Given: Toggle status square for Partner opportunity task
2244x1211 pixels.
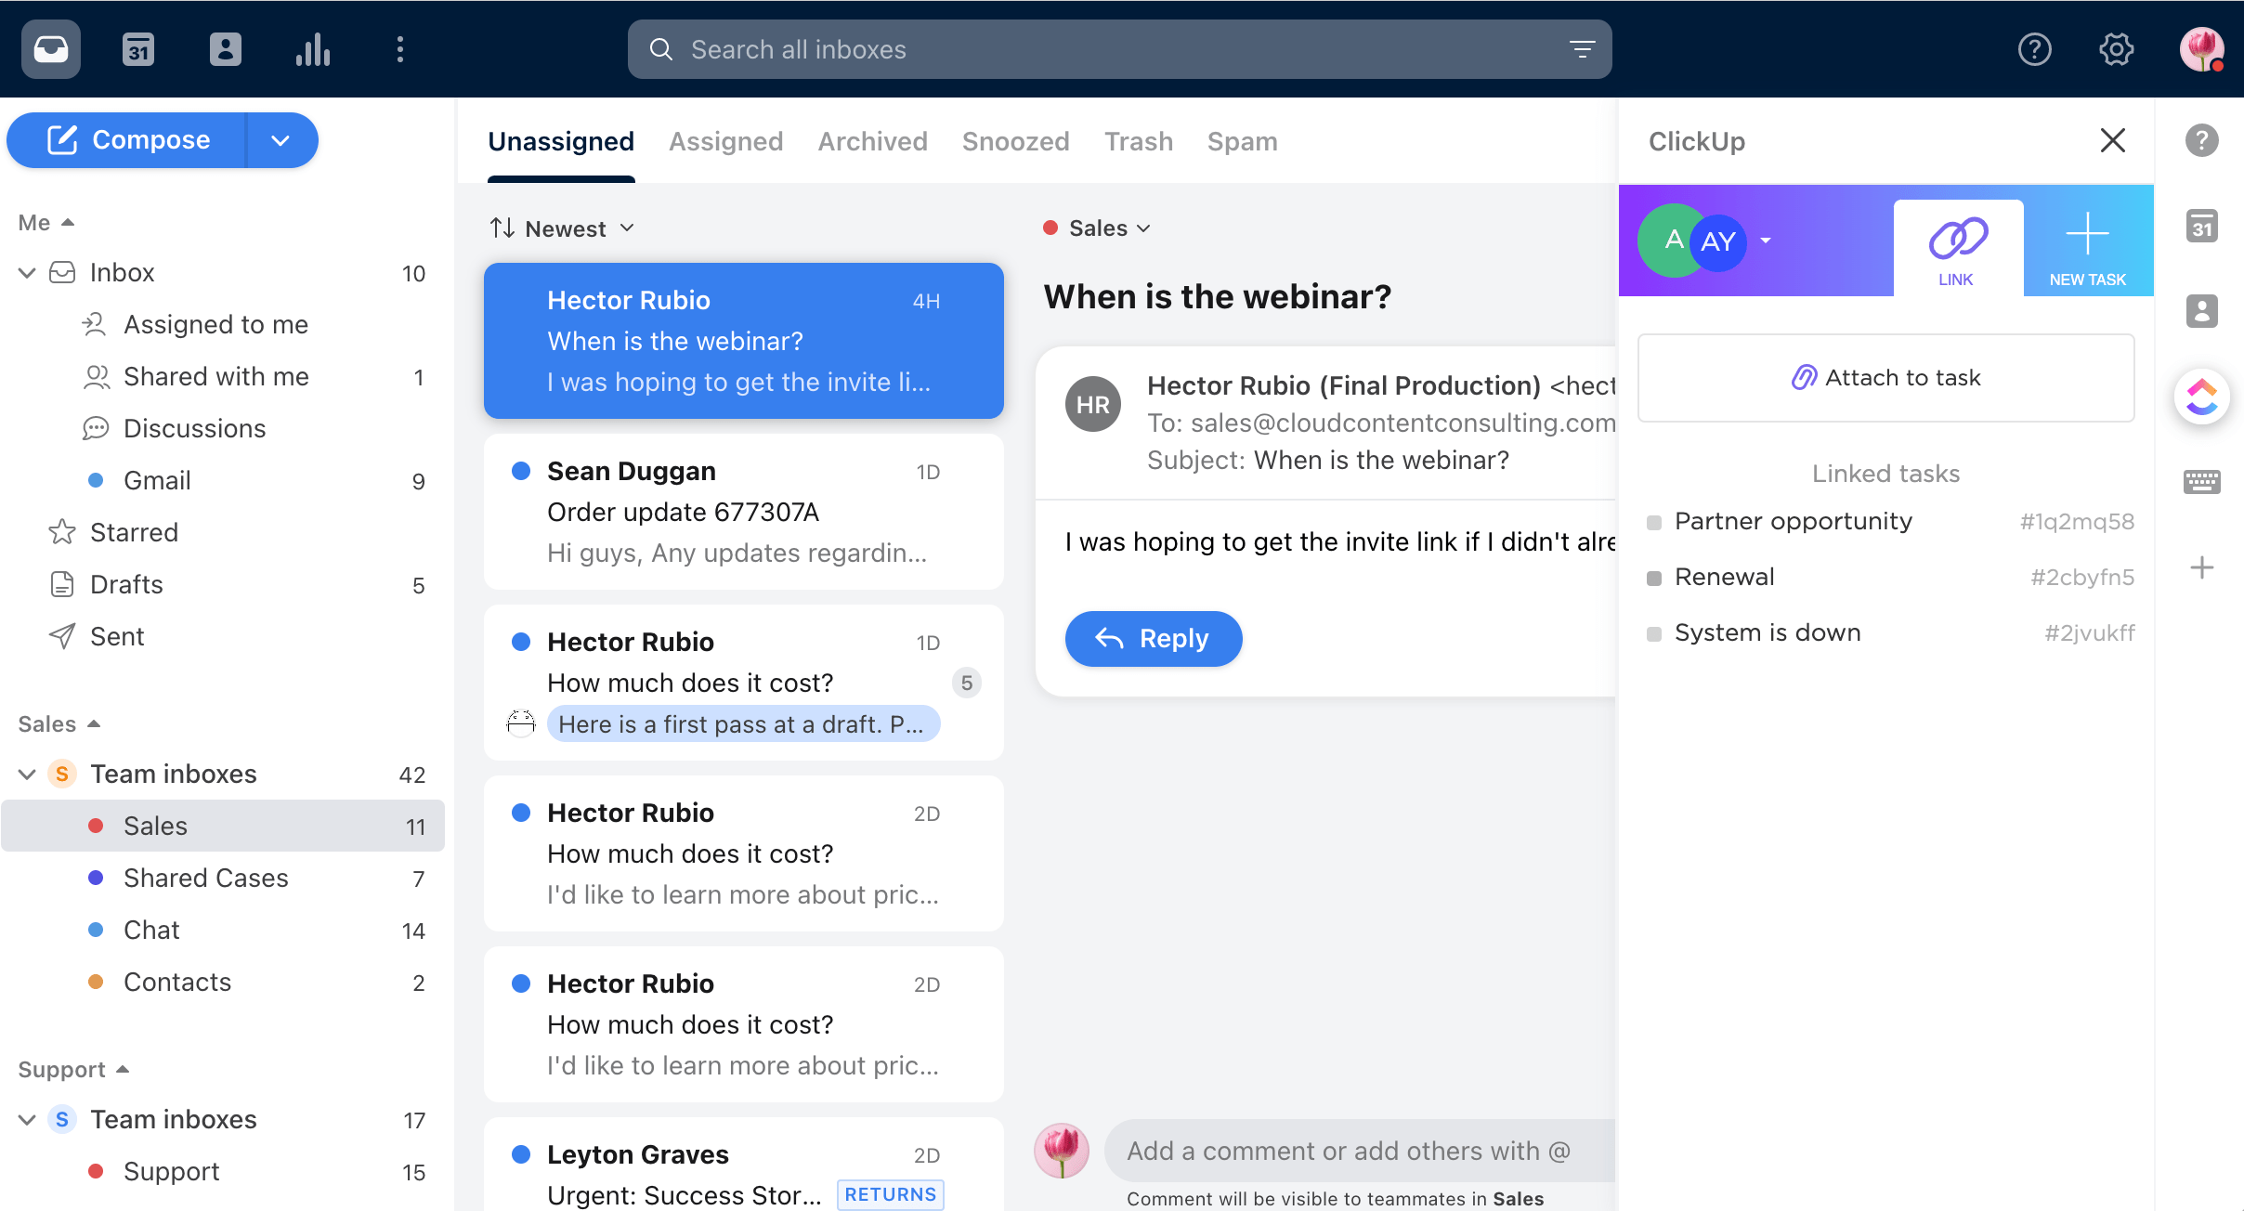Looking at the screenshot, I should pyautogui.click(x=1653, y=523).
